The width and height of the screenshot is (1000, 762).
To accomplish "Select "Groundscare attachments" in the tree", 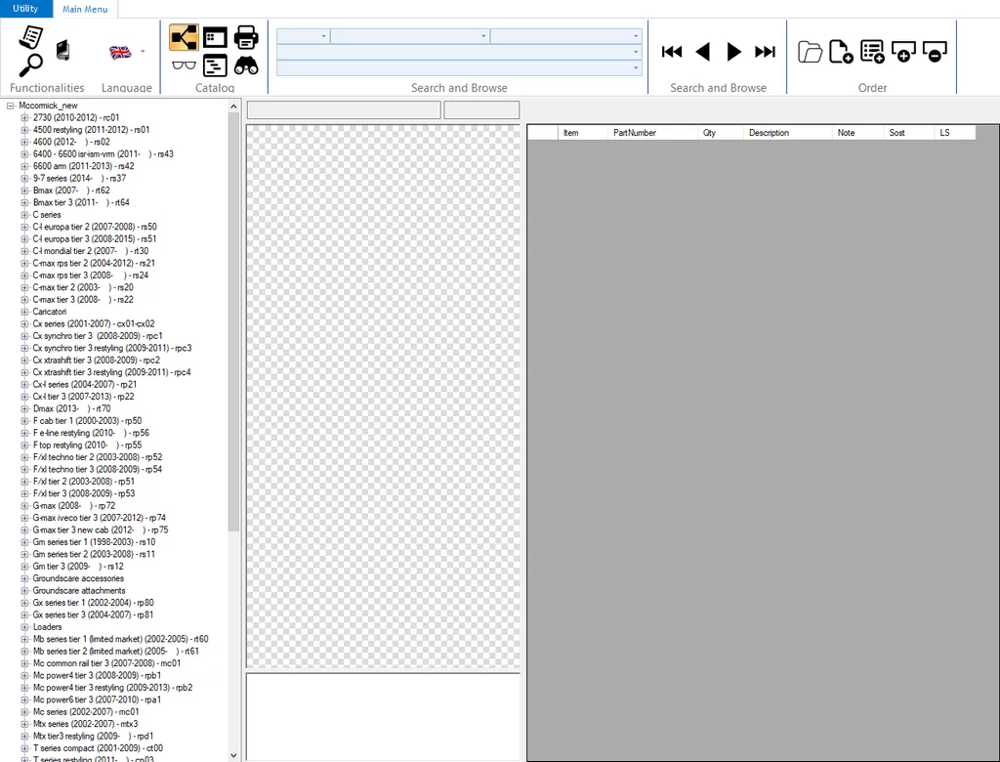I will click(x=79, y=591).
